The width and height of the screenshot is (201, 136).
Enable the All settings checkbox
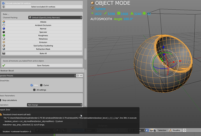tap(34, 90)
